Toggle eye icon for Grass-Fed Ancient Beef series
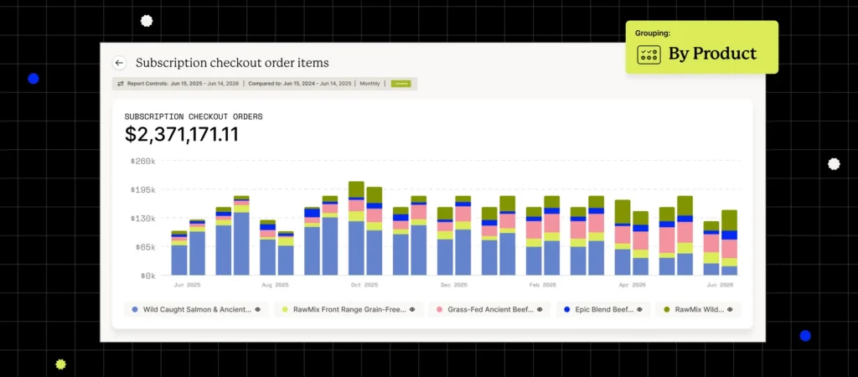Screen dimensions: 858x377 point(540,310)
